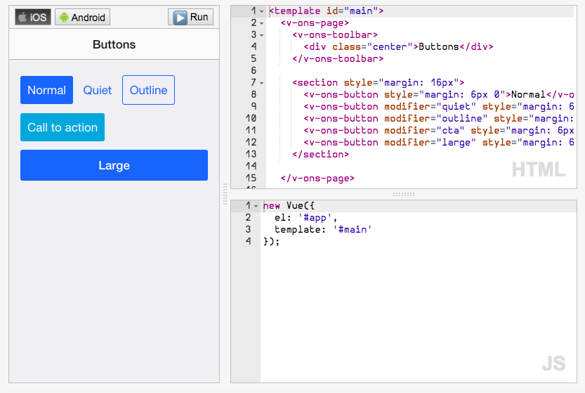Screen dimensions: 585x393
Task: Place cursor on template: '#main' line
Action: click(323, 230)
